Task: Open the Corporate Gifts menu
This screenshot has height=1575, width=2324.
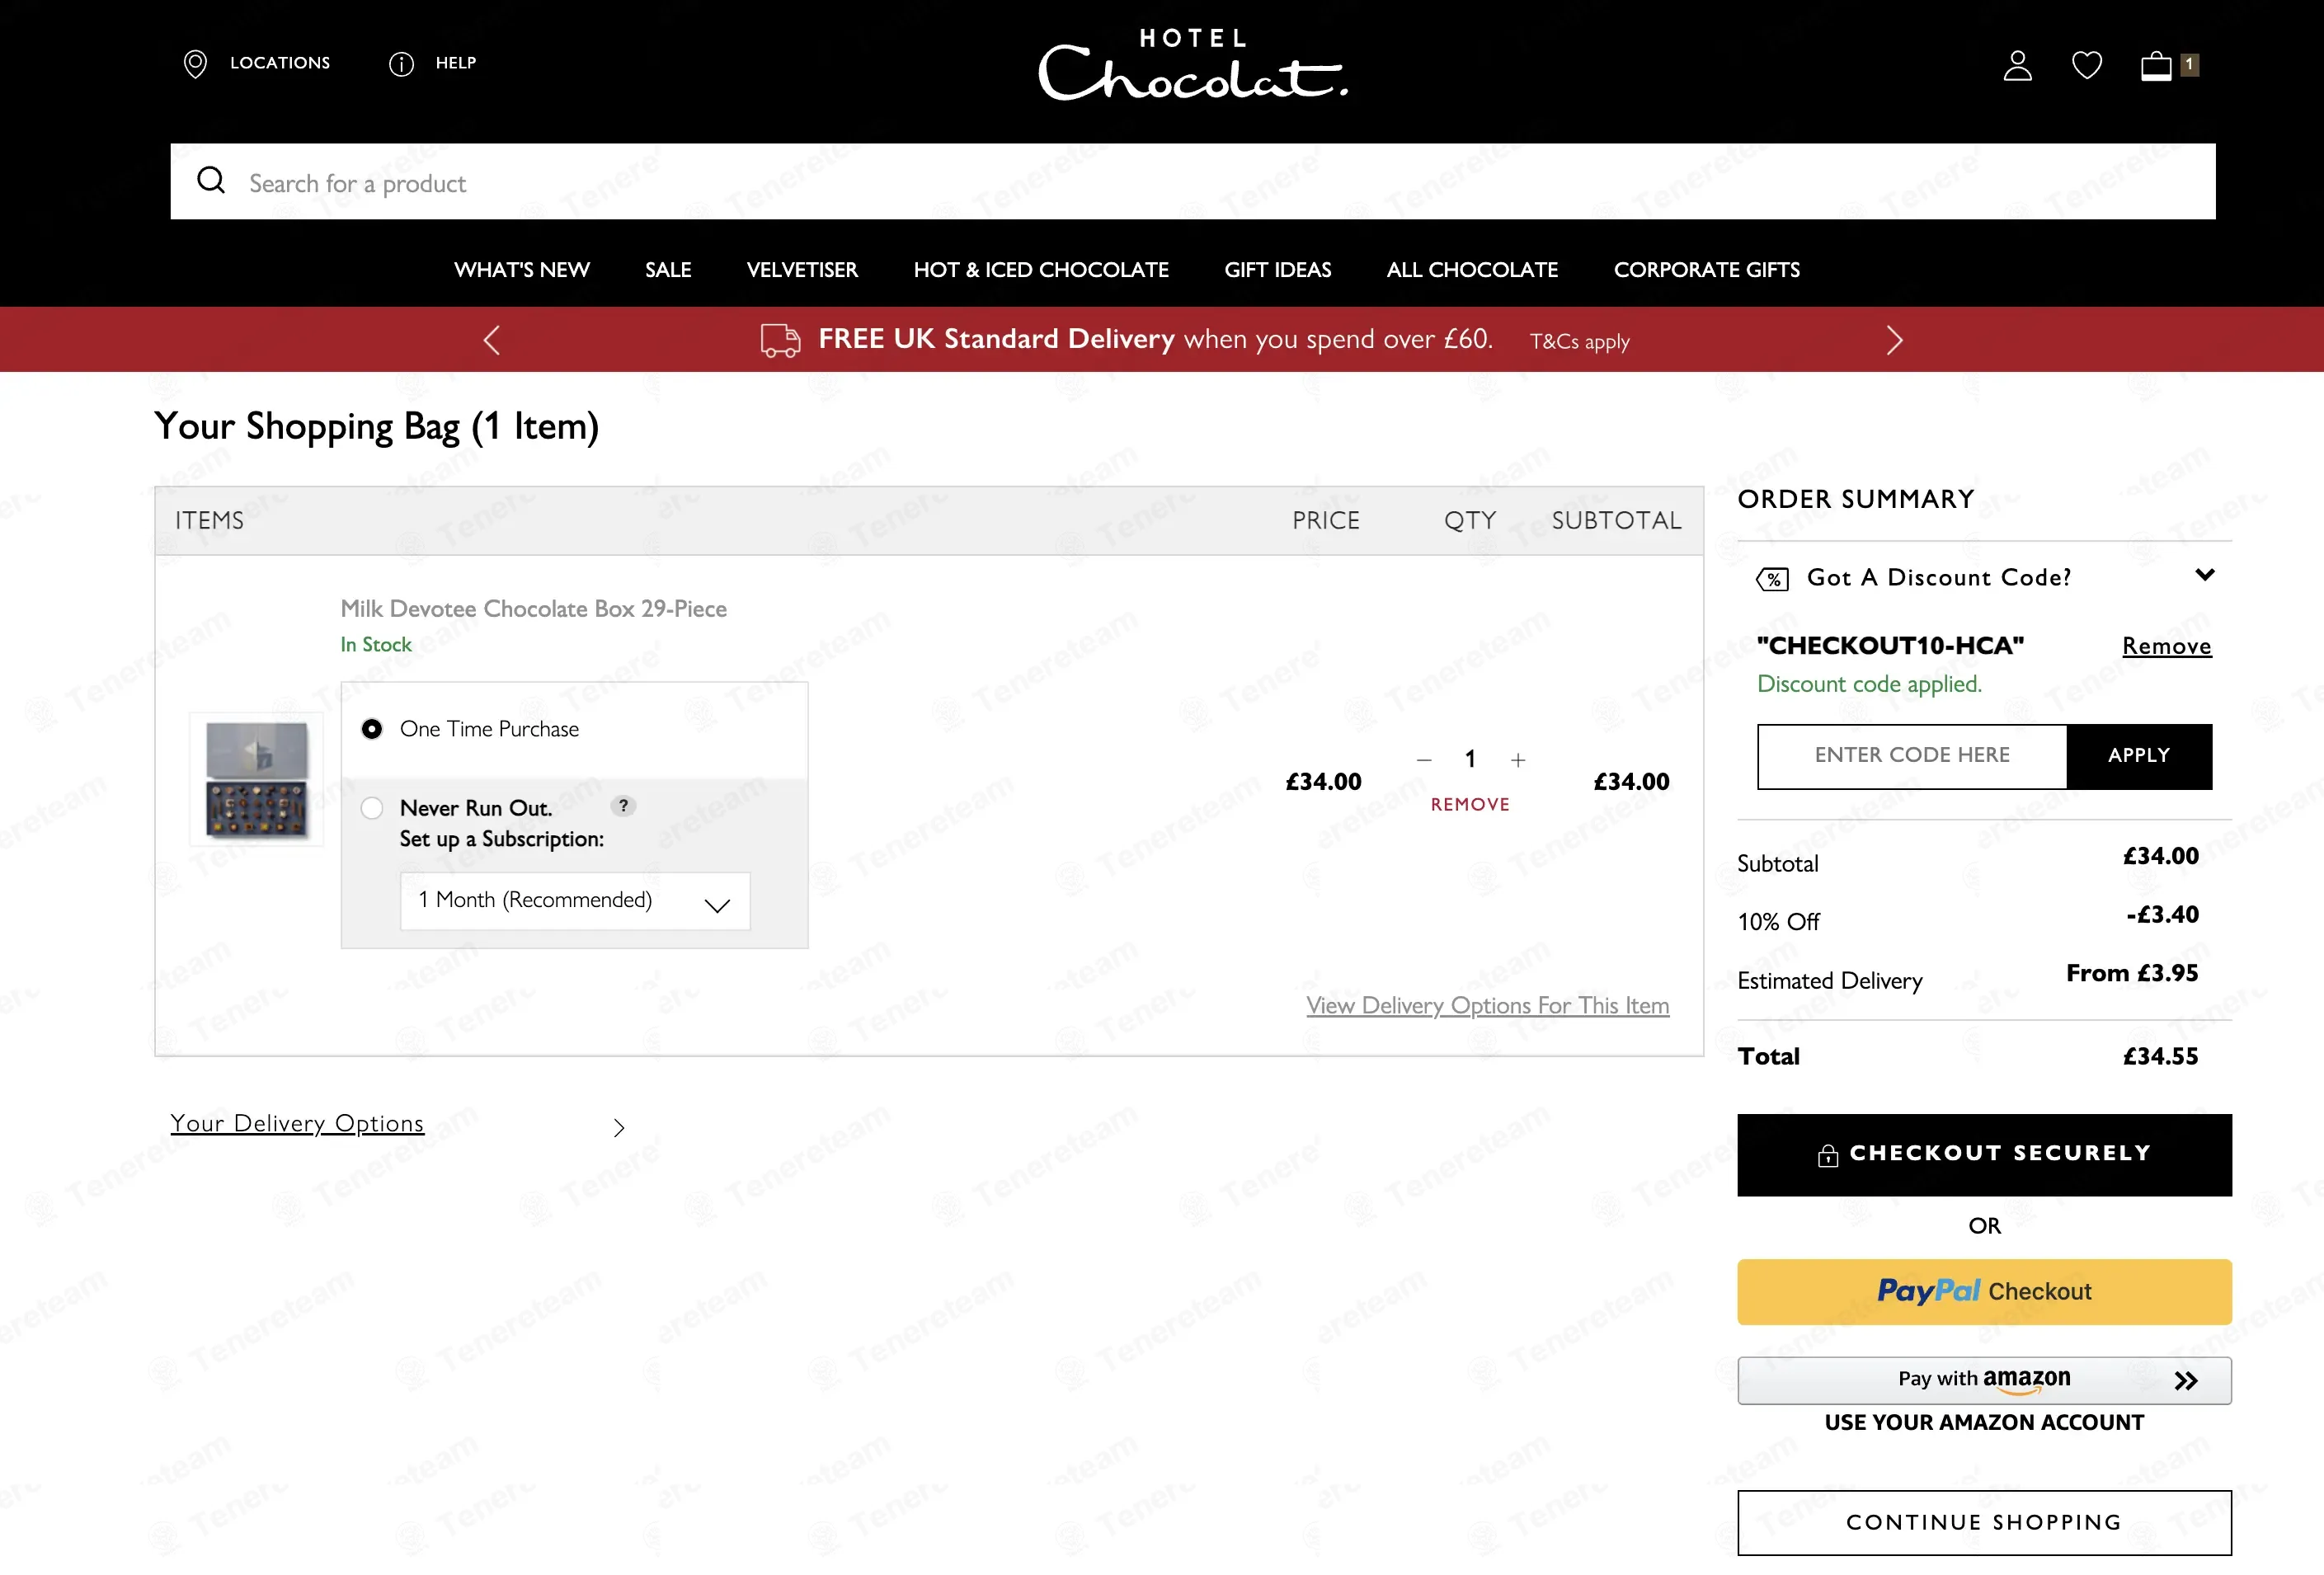Action: tap(1707, 270)
